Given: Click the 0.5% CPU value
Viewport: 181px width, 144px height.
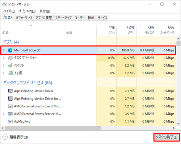Looking at the screenshot, I should click(x=111, y=58).
